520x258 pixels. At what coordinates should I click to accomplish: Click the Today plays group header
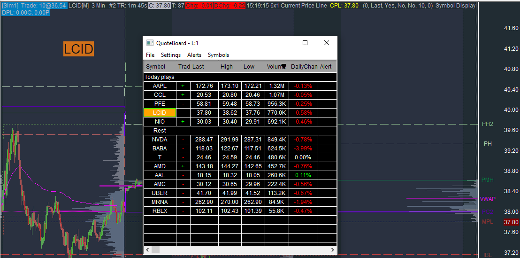(x=240, y=77)
